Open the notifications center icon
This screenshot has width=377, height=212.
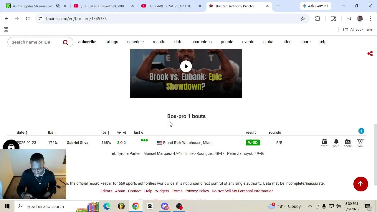point(368,206)
